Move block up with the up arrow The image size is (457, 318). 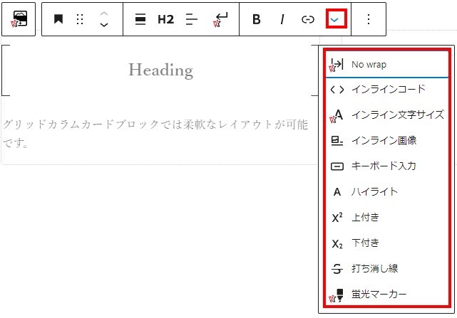click(x=104, y=14)
